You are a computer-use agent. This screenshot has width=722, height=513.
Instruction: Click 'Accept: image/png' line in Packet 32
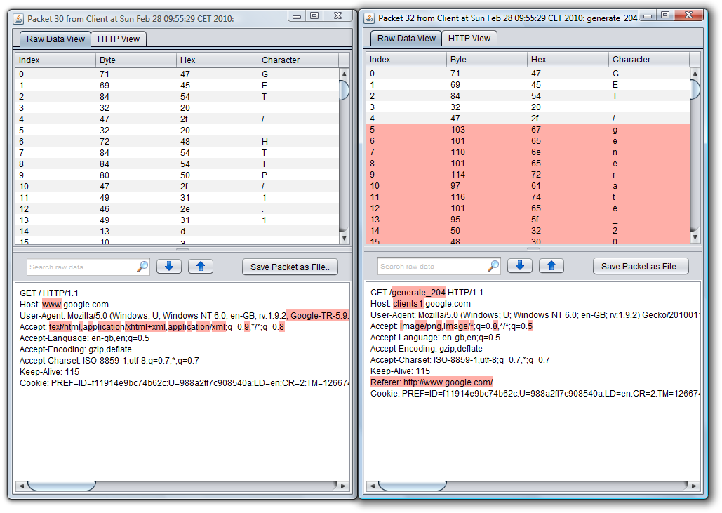[x=451, y=326]
